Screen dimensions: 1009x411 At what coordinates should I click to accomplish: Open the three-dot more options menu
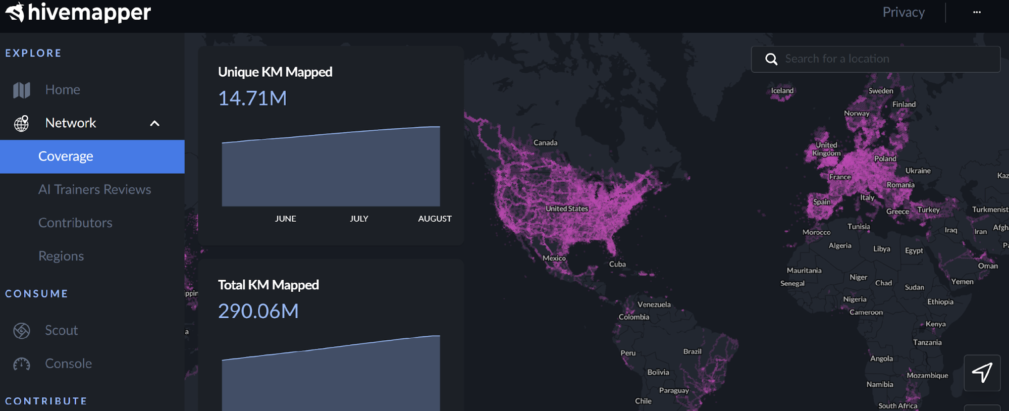tap(977, 12)
